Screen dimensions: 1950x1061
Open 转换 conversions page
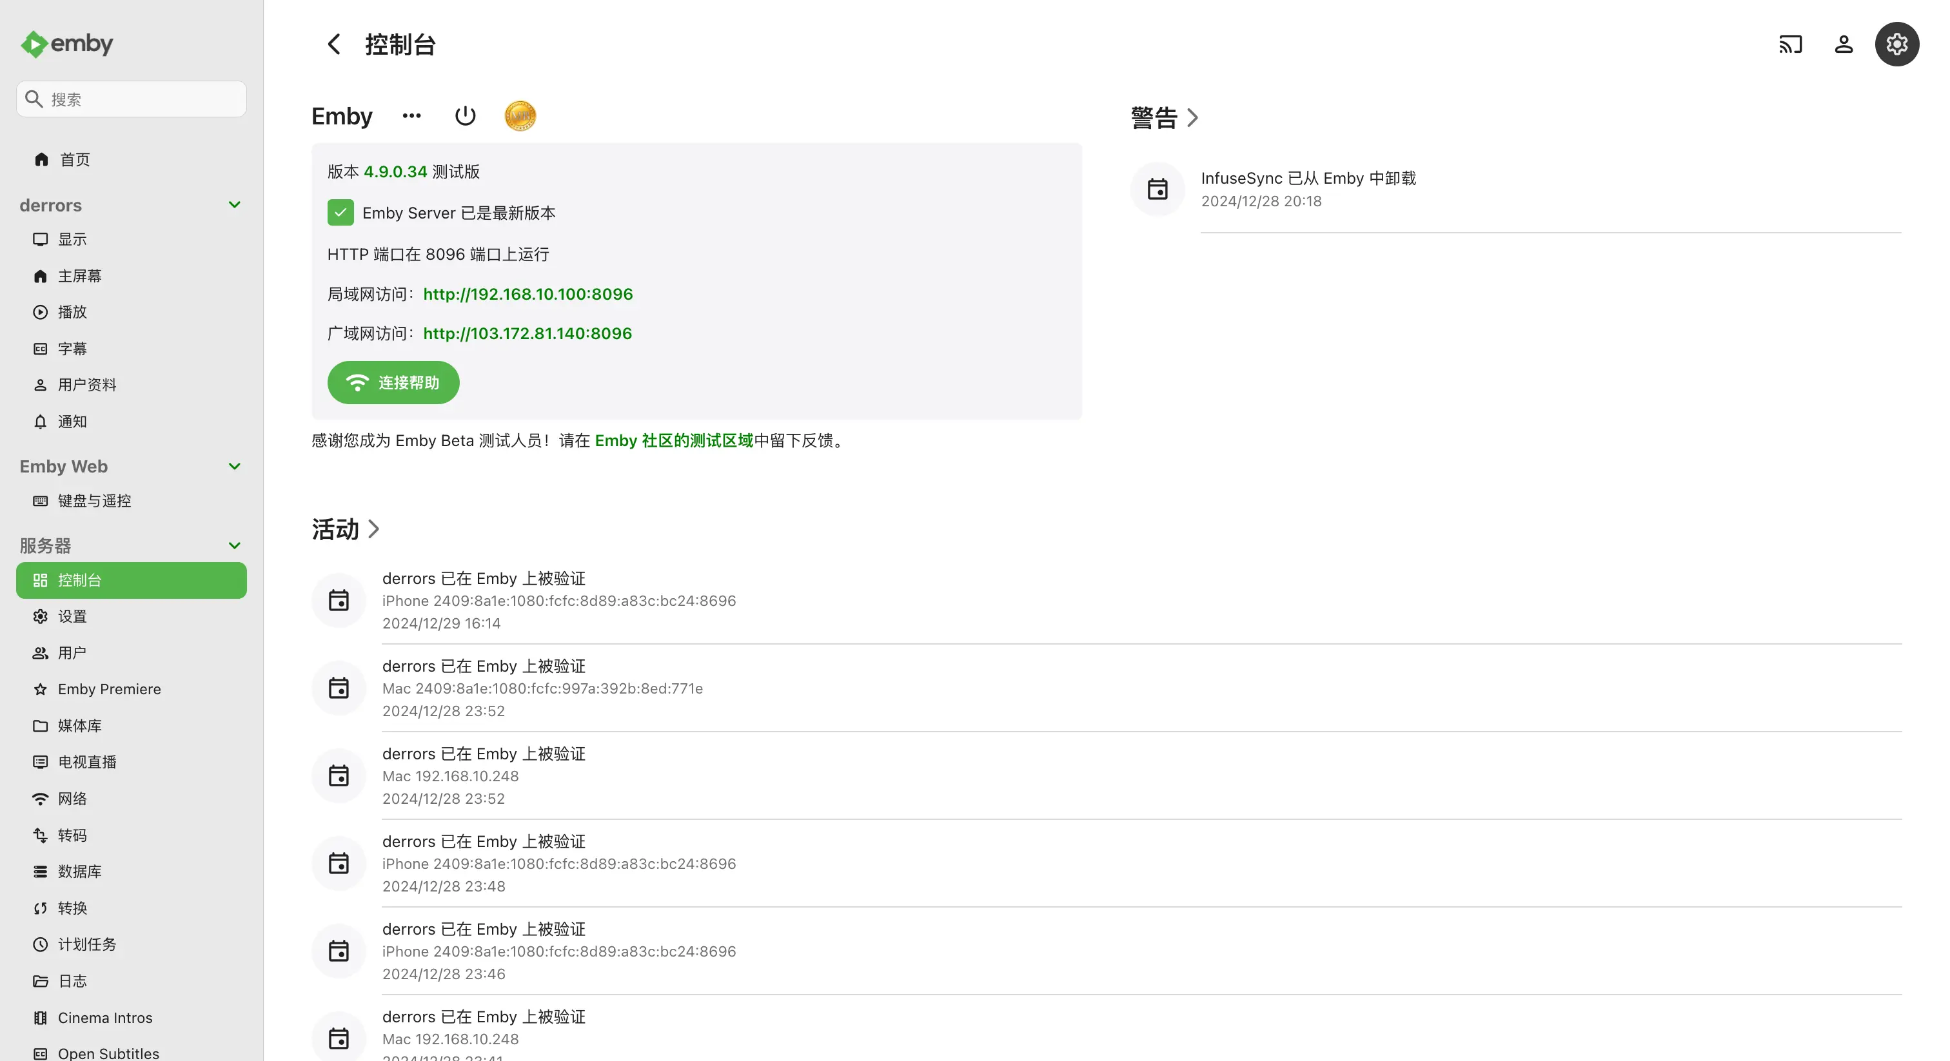(131, 908)
